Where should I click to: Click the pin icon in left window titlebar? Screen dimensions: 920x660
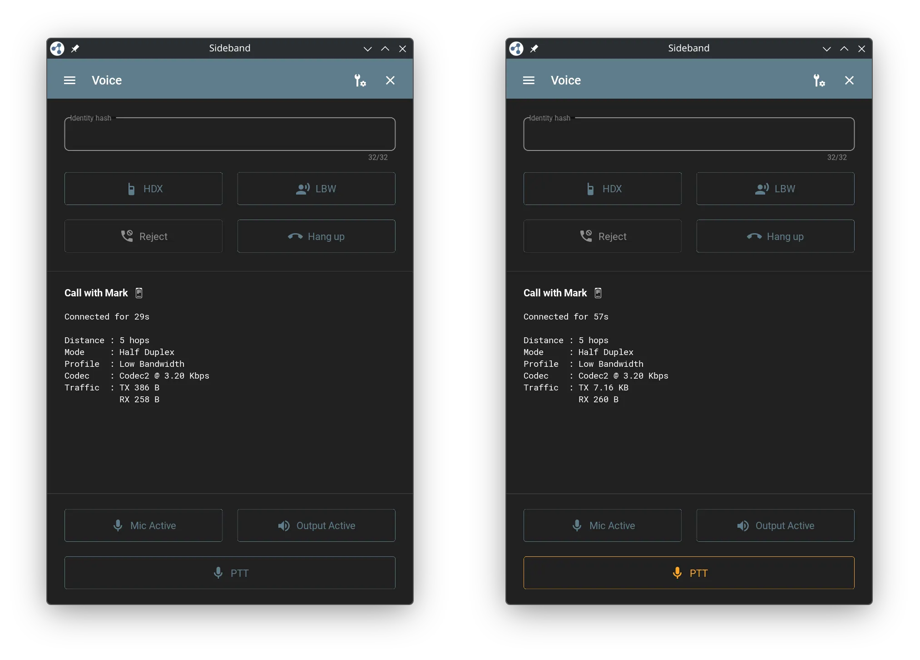[x=75, y=48]
